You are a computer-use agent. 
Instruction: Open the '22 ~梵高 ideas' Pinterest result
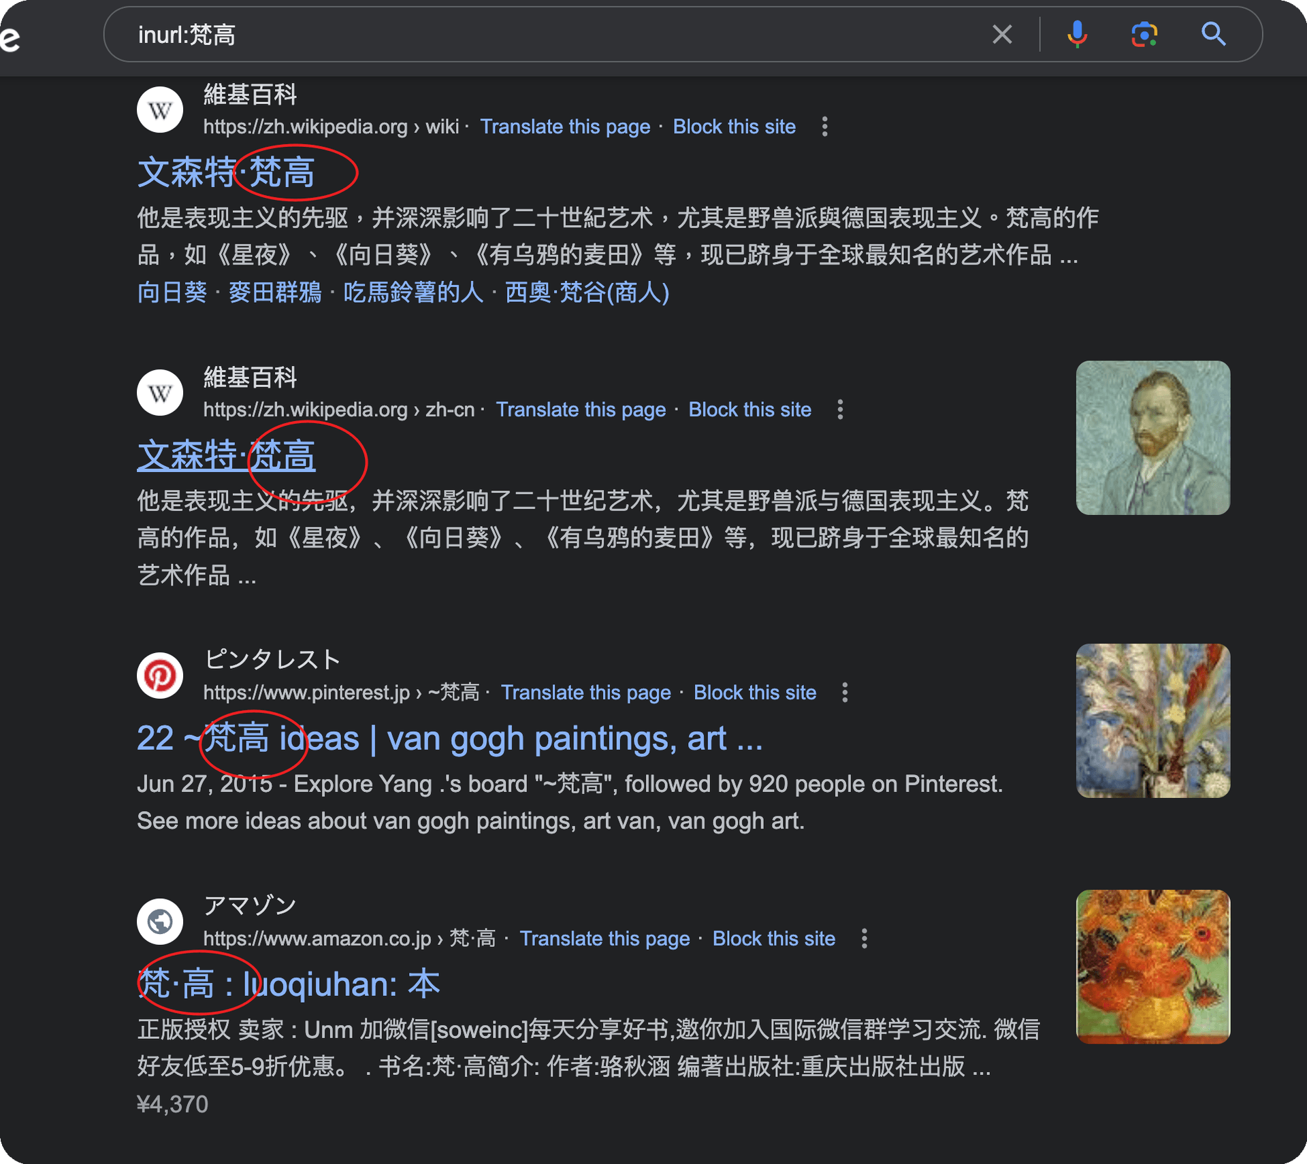449,738
